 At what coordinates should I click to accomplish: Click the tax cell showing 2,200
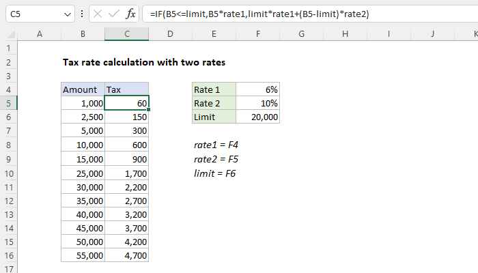127,187
